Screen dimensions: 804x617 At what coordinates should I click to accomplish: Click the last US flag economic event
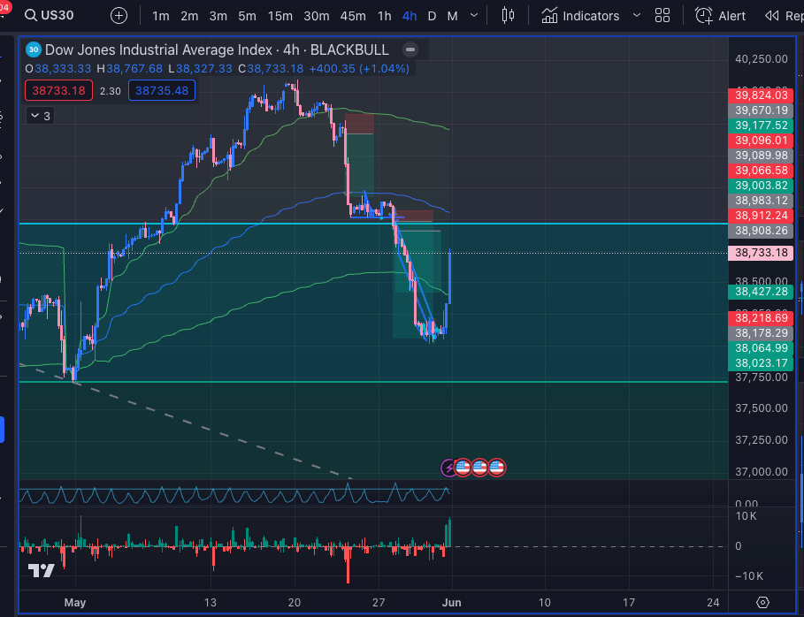[x=496, y=467]
